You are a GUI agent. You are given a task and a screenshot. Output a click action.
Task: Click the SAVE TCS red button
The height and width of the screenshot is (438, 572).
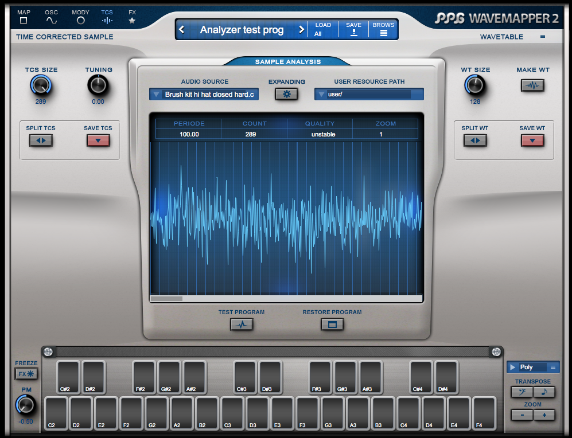click(x=98, y=140)
